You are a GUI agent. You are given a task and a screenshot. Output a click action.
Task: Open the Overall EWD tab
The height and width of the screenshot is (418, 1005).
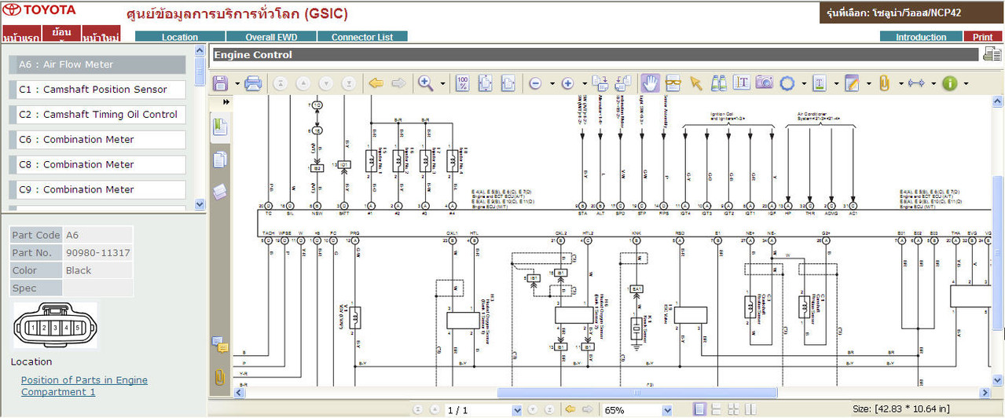pyautogui.click(x=271, y=37)
